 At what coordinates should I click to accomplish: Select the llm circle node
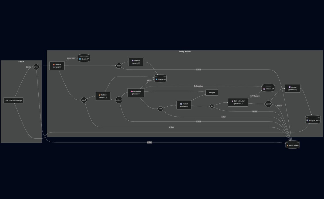click(212, 106)
